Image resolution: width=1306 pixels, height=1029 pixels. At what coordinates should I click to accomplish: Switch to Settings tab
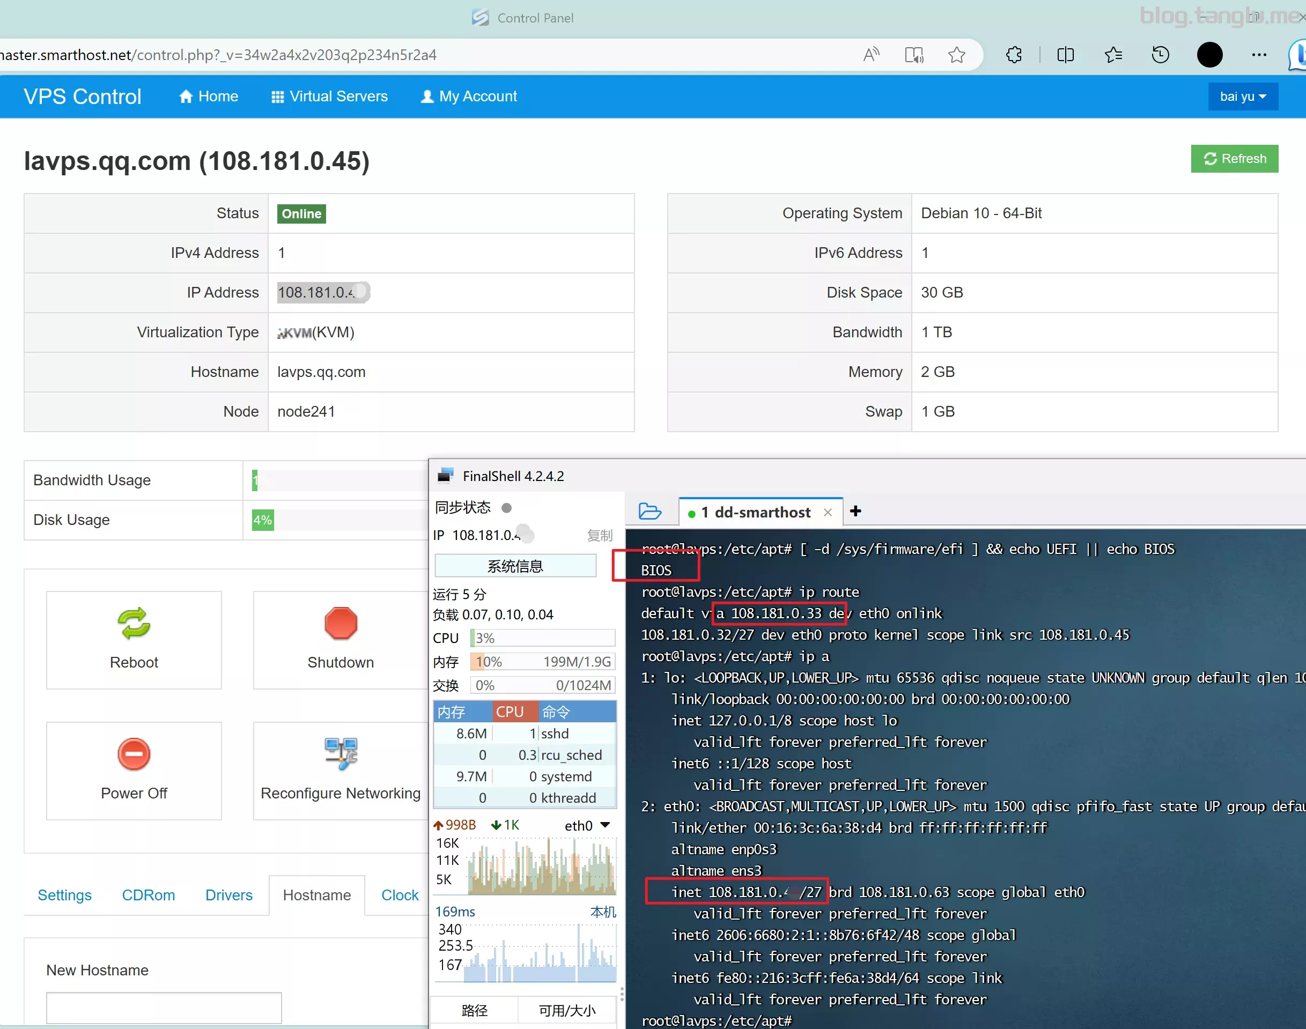pos(64,895)
